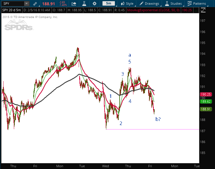
Task: Click the R: 0.45 range value
Action: tap(120, 10)
